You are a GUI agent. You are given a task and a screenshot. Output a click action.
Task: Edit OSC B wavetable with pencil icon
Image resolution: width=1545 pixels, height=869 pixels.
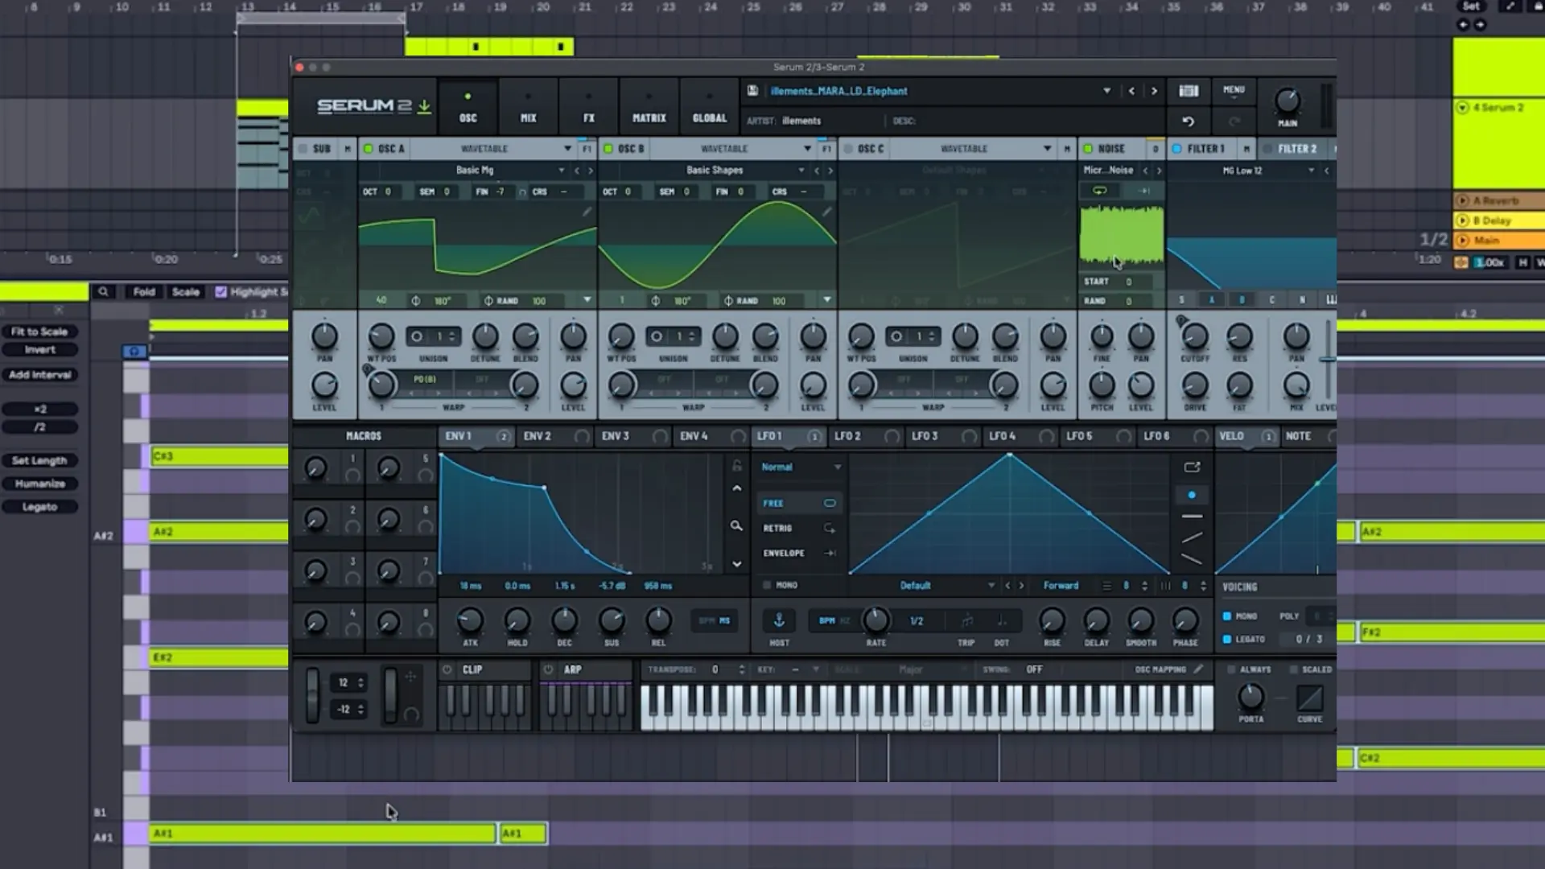pyautogui.click(x=826, y=212)
